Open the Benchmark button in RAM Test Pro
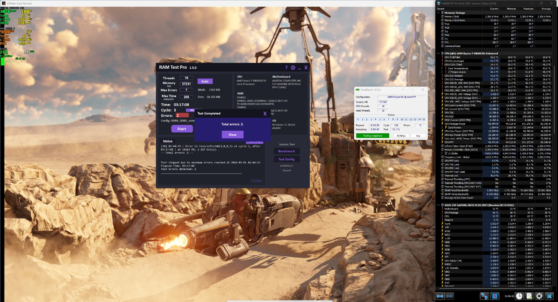Viewport: 558px width, 302px height. tap(287, 151)
